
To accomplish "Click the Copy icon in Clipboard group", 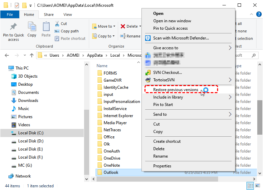I will pos(32,27).
